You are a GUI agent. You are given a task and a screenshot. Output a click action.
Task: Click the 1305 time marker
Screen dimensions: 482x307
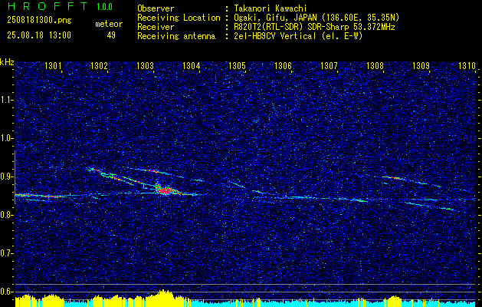(237, 65)
